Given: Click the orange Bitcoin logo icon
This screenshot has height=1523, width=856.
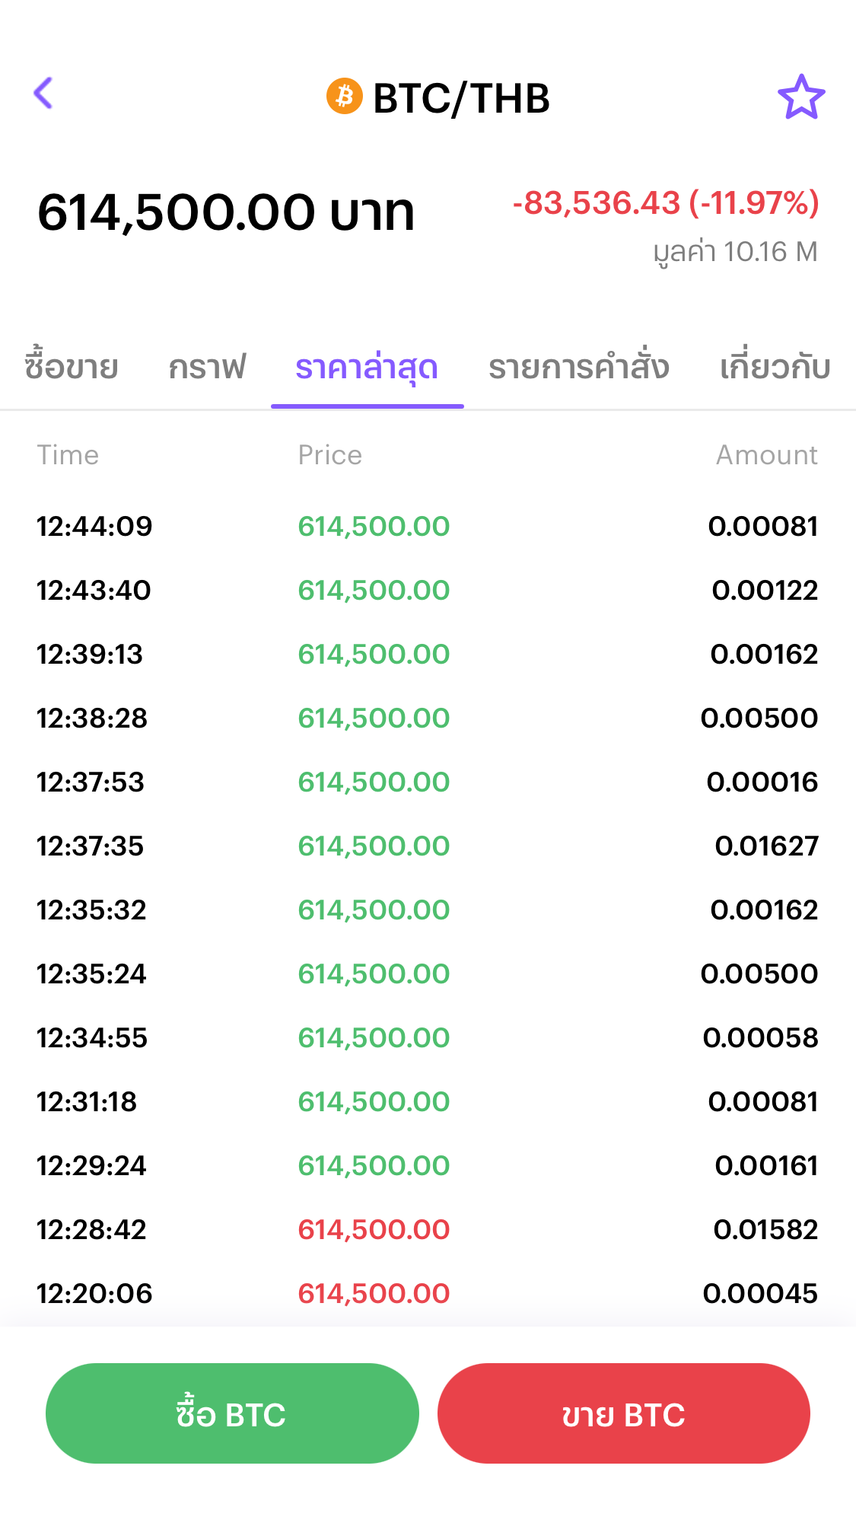Looking at the screenshot, I should tap(345, 97).
